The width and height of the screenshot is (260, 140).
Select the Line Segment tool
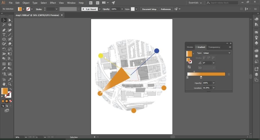point(10,35)
